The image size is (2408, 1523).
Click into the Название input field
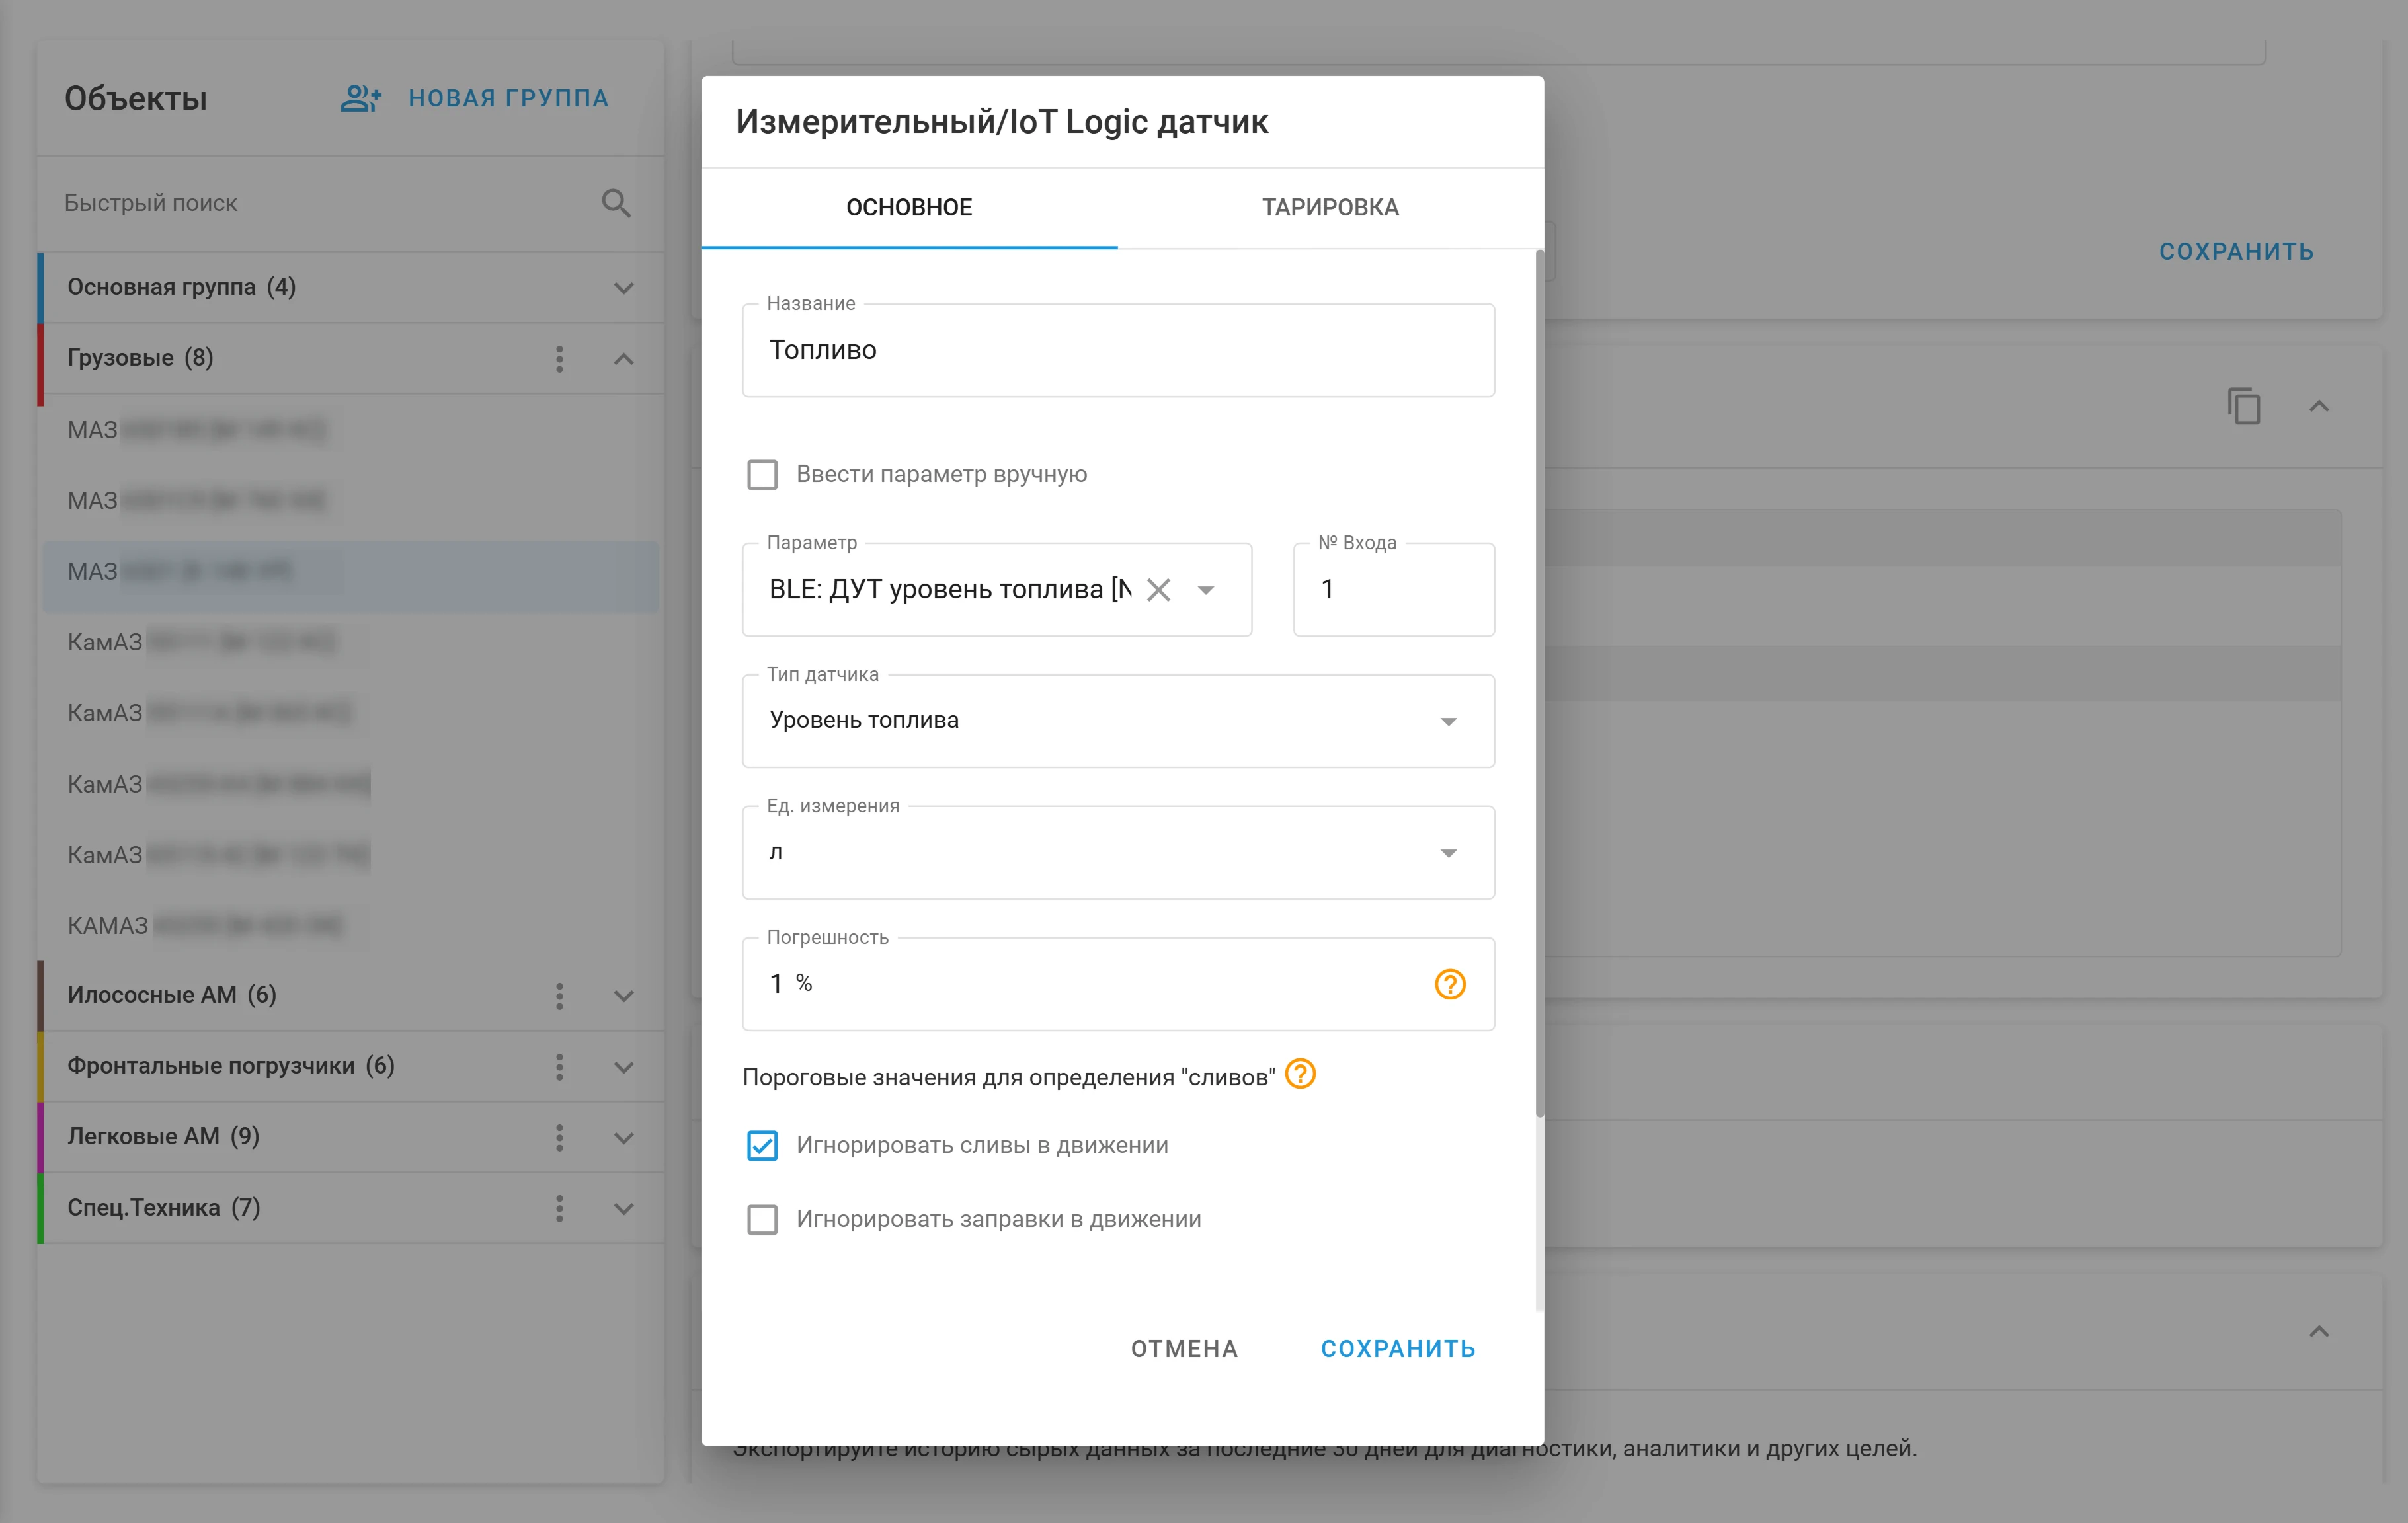point(1118,350)
